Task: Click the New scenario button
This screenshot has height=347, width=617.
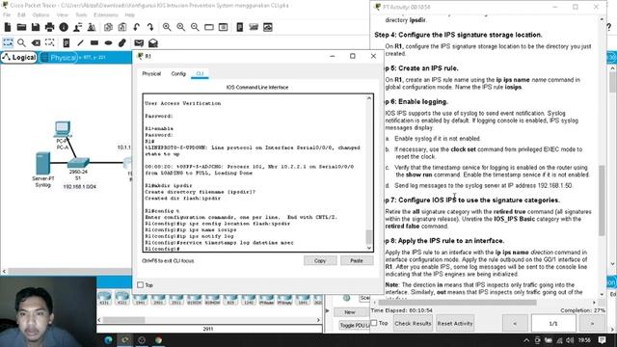Action: (350, 312)
